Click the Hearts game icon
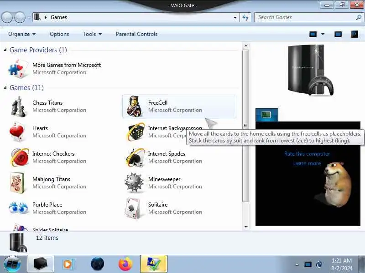 pyautogui.click(x=17, y=132)
